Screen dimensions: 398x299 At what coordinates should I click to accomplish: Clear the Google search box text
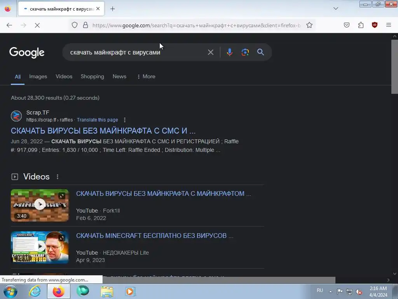pos(210,53)
